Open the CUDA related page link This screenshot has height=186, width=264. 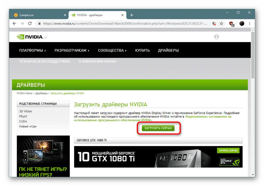[23, 121]
